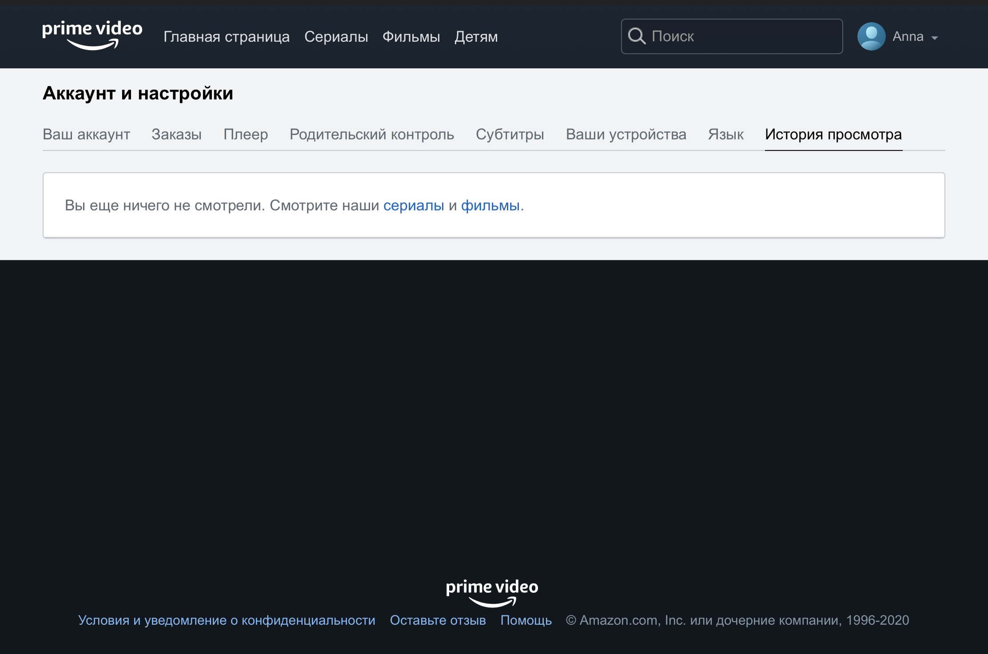
Task: Go to Фильмы in top navigation
Action: tap(411, 36)
